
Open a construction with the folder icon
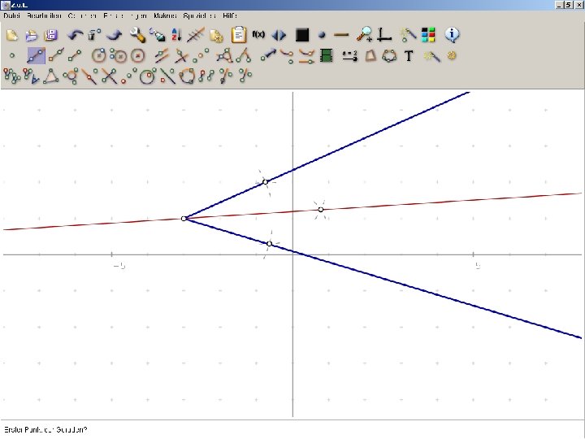pyautogui.click(x=32, y=35)
